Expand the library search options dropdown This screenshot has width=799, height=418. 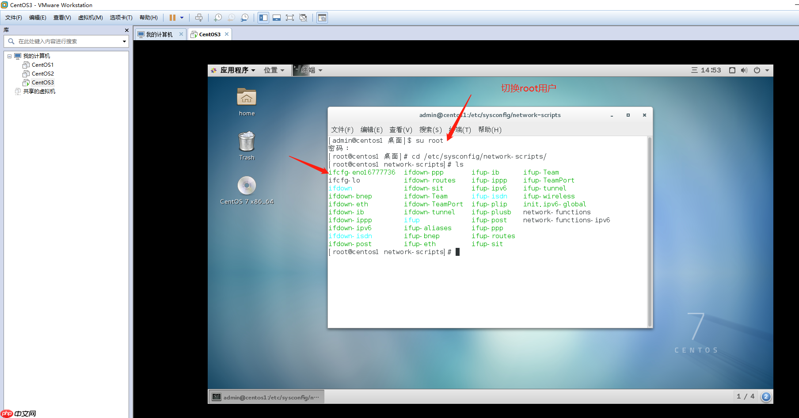tap(124, 42)
